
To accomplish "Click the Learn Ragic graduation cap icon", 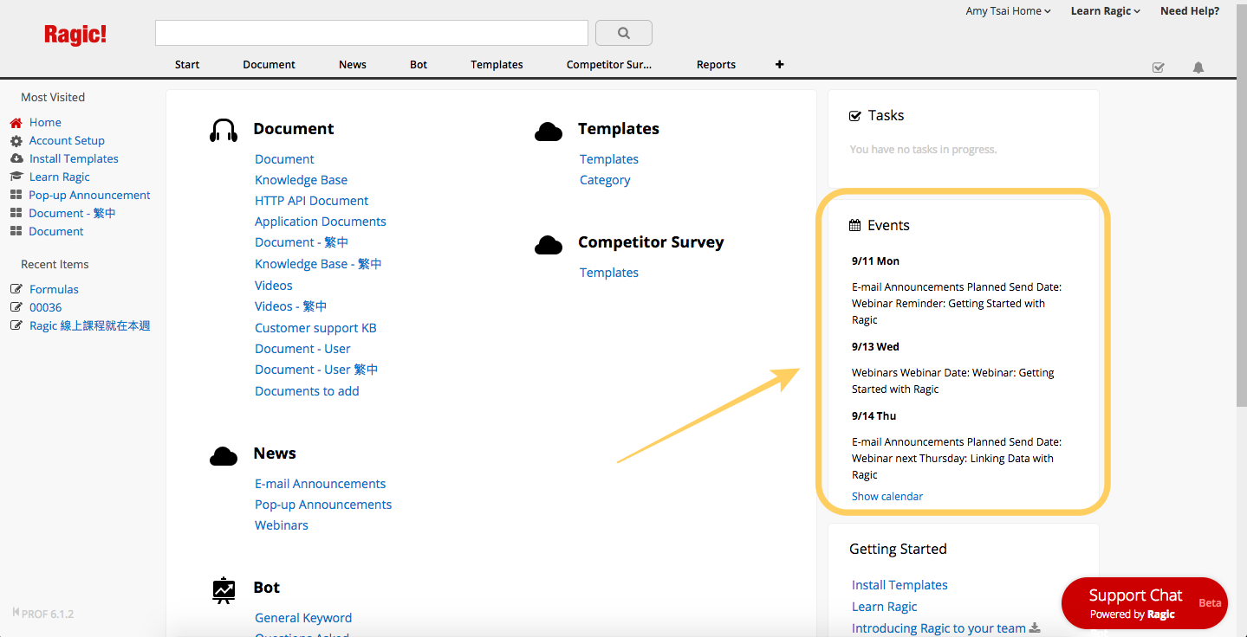I will pos(16,177).
